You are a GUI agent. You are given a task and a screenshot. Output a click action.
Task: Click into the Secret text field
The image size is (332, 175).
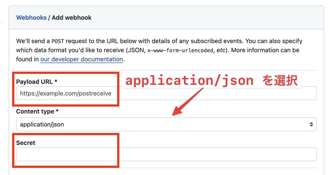(166, 154)
